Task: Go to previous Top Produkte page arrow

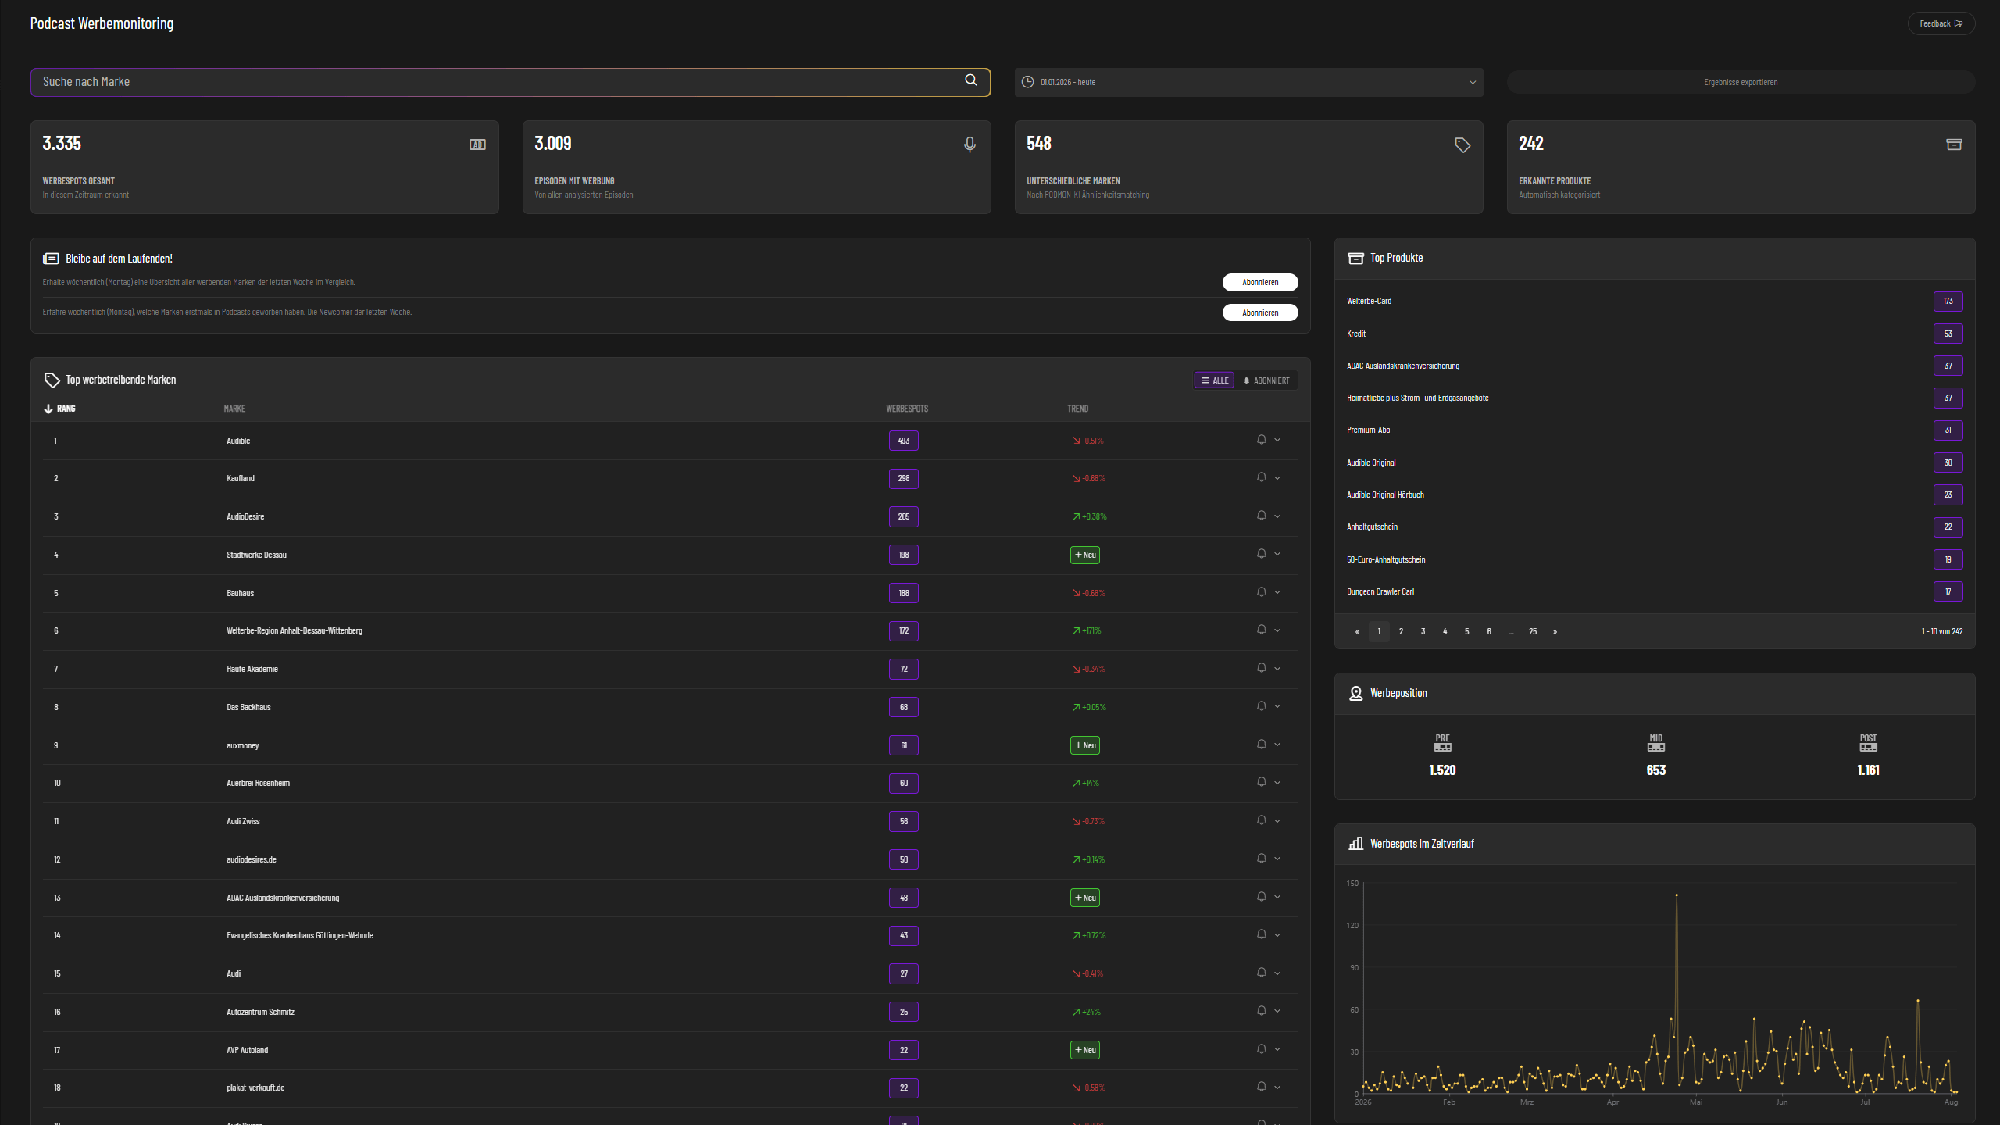Action: tap(1357, 631)
